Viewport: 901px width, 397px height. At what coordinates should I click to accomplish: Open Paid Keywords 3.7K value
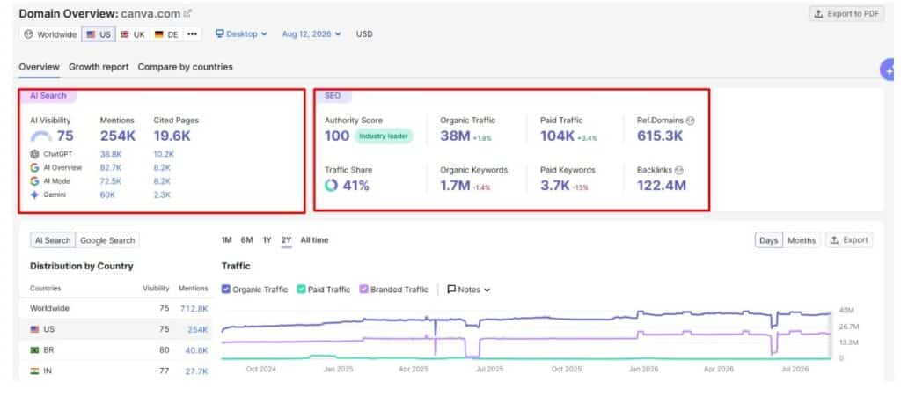point(554,186)
